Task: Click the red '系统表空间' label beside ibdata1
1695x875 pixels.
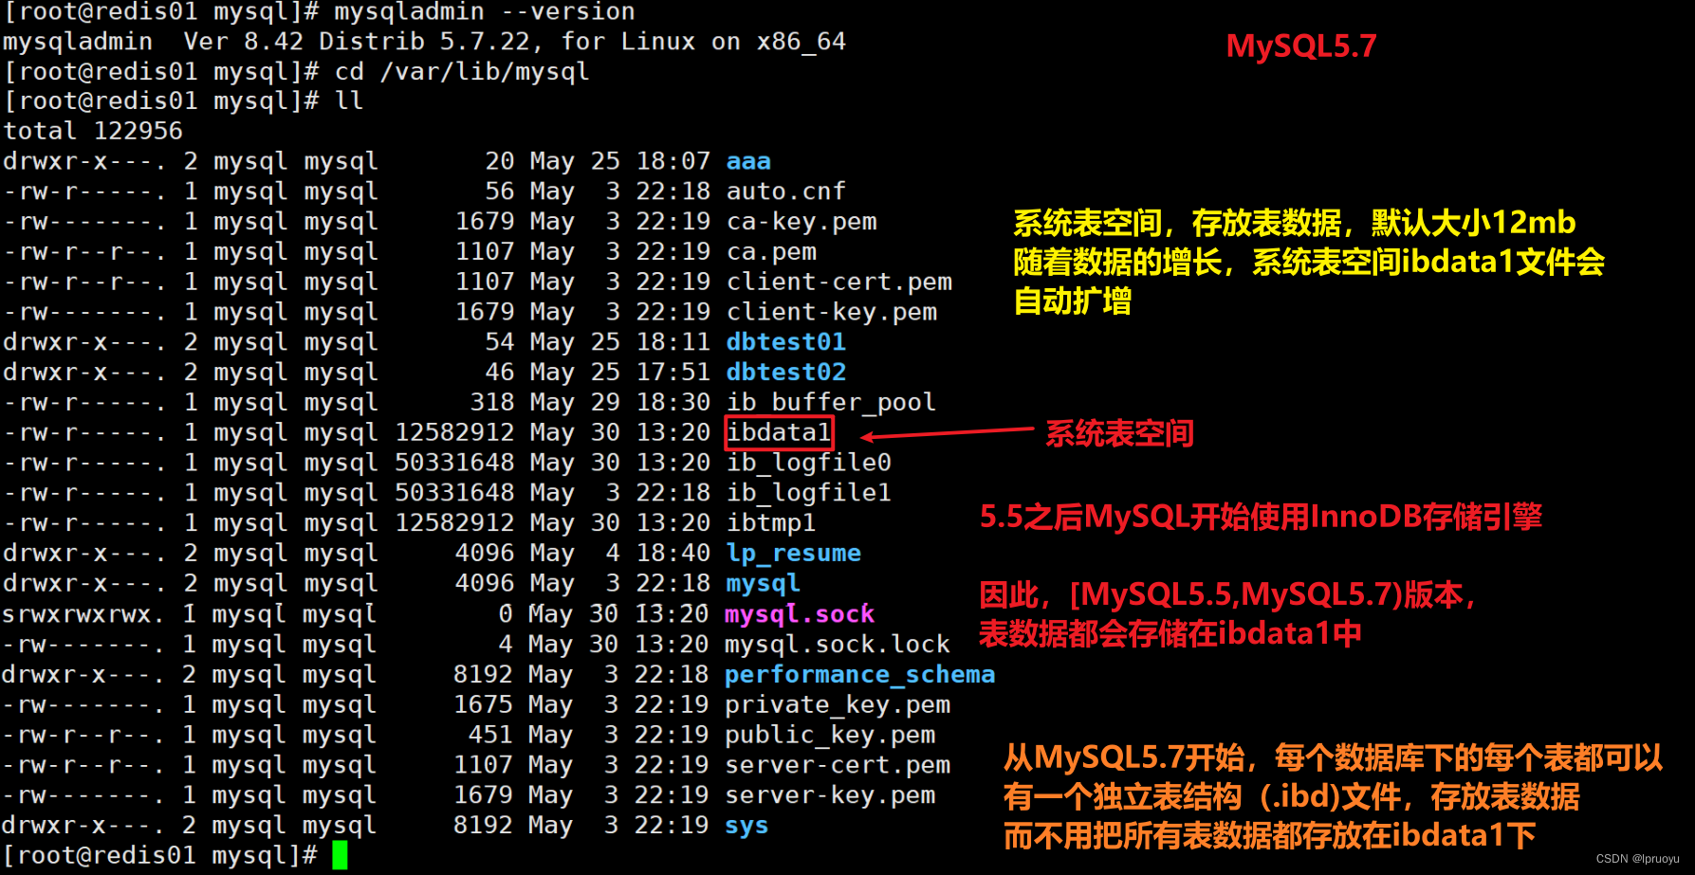Action: (x=1119, y=433)
